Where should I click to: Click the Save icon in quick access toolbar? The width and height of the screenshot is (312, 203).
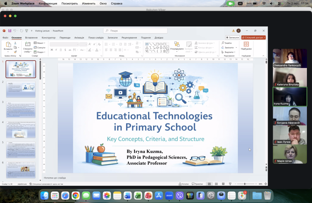point(10,31)
